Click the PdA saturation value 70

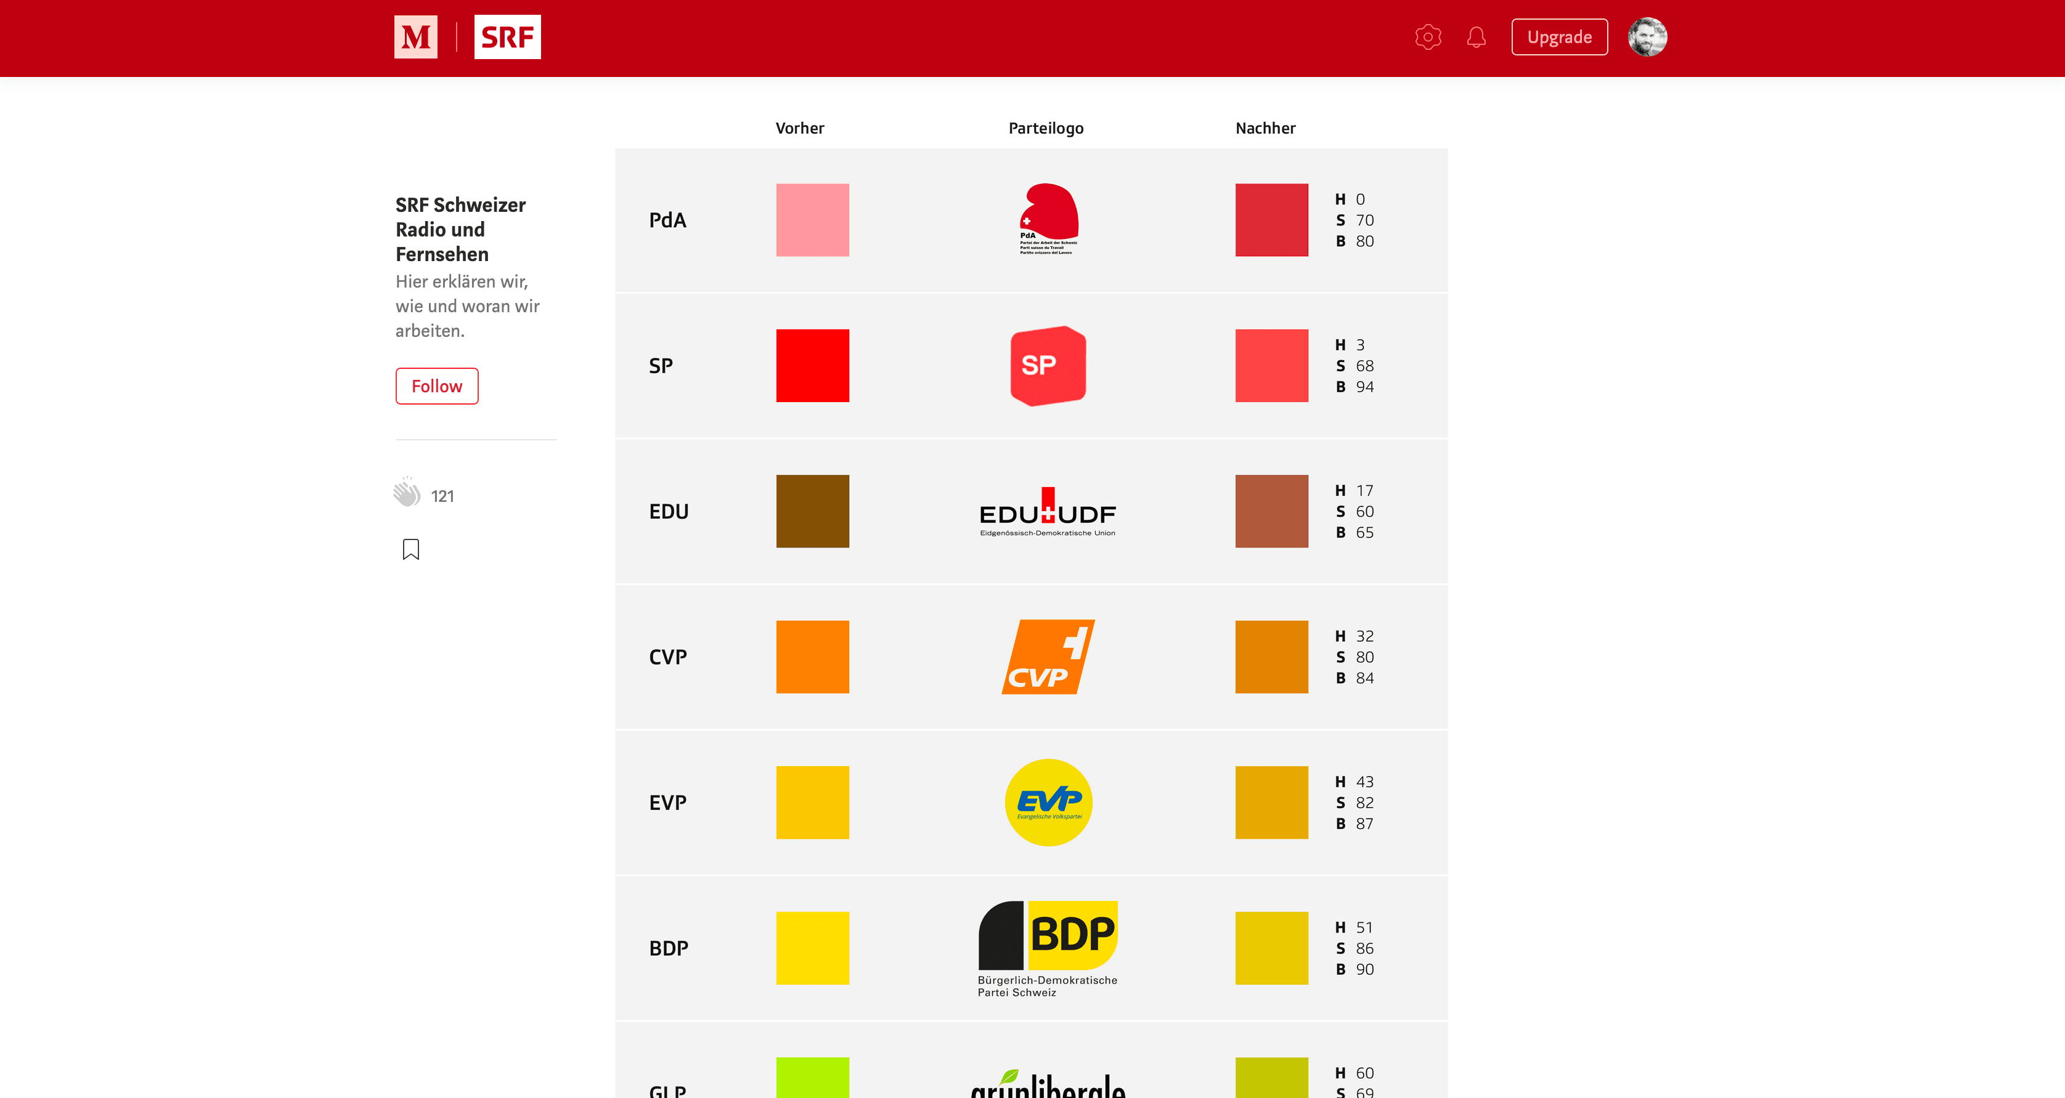click(1364, 219)
